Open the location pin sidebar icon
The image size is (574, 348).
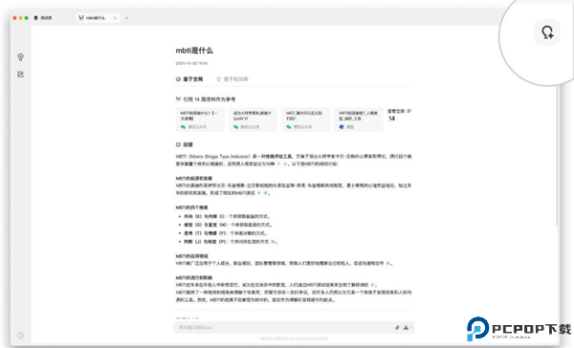coord(20,56)
